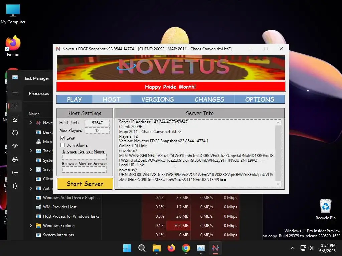Toggle the uPnP checkbox
Screen dimensions: 342x256
click(62, 138)
